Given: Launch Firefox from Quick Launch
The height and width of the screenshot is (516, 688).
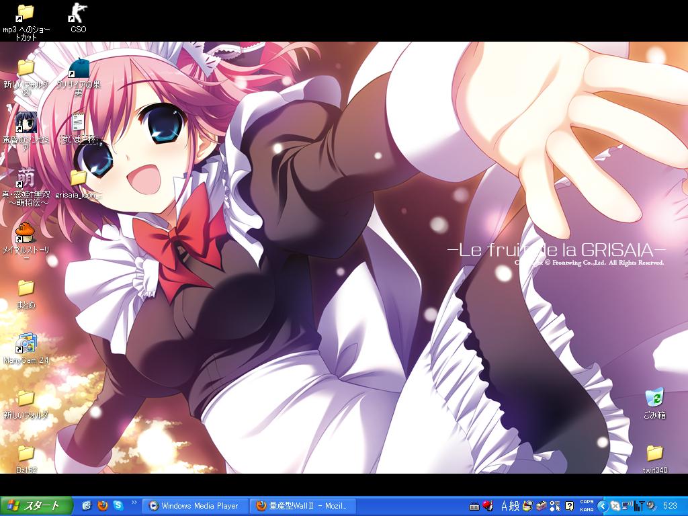Looking at the screenshot, I should 102,506.
